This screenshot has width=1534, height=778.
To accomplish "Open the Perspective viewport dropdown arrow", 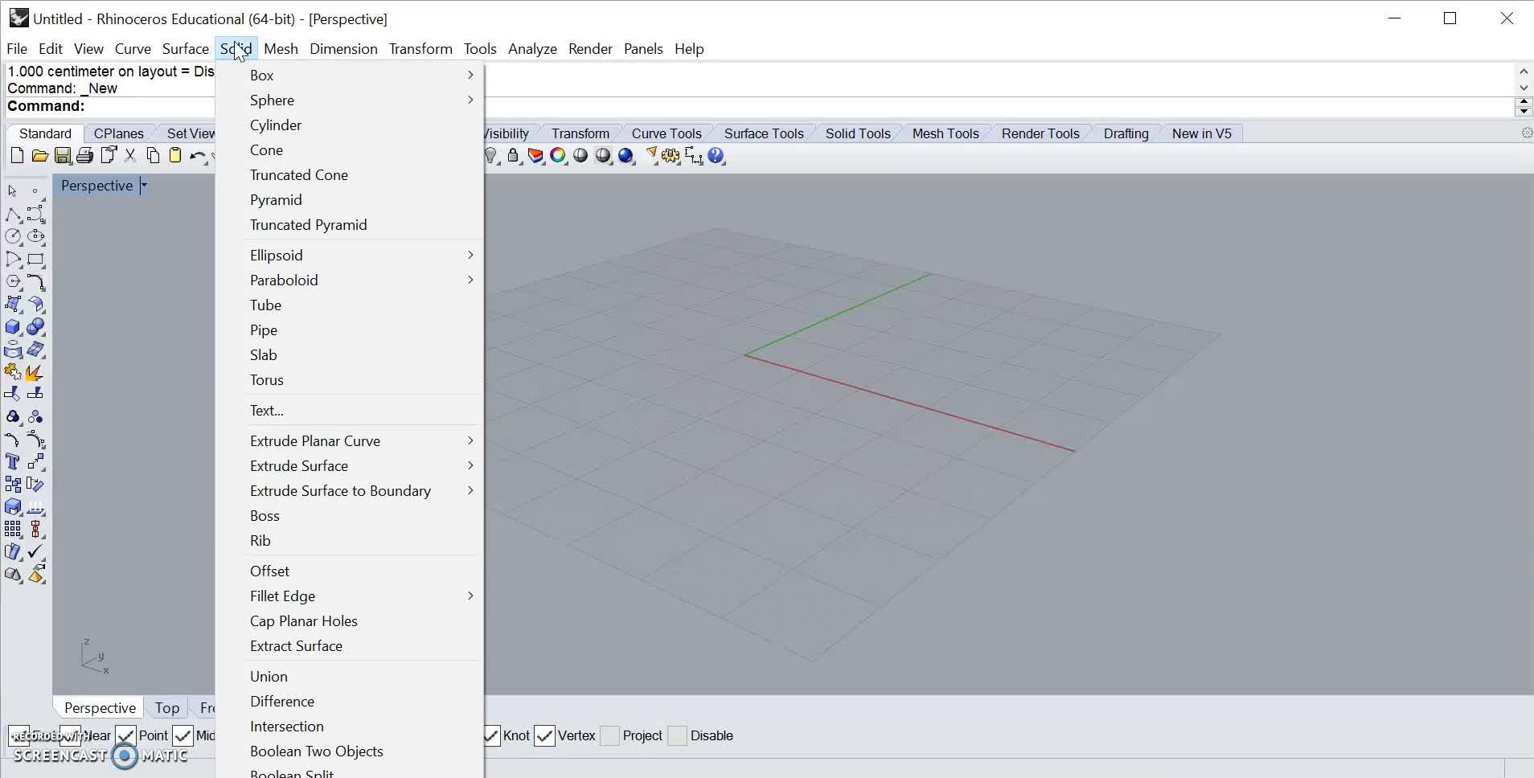I will coord(144,186).
